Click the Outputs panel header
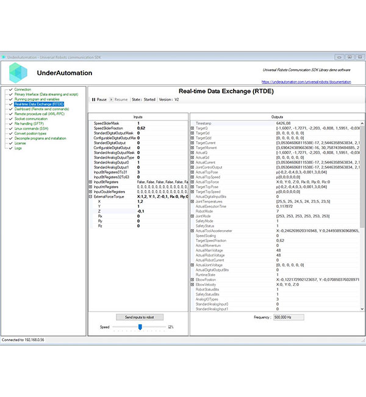Screen dimensions: 366x397 click(x=277, y=117)
